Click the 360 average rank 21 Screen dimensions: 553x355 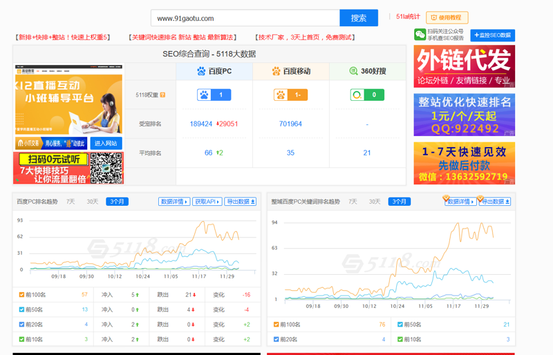[367, 153]
